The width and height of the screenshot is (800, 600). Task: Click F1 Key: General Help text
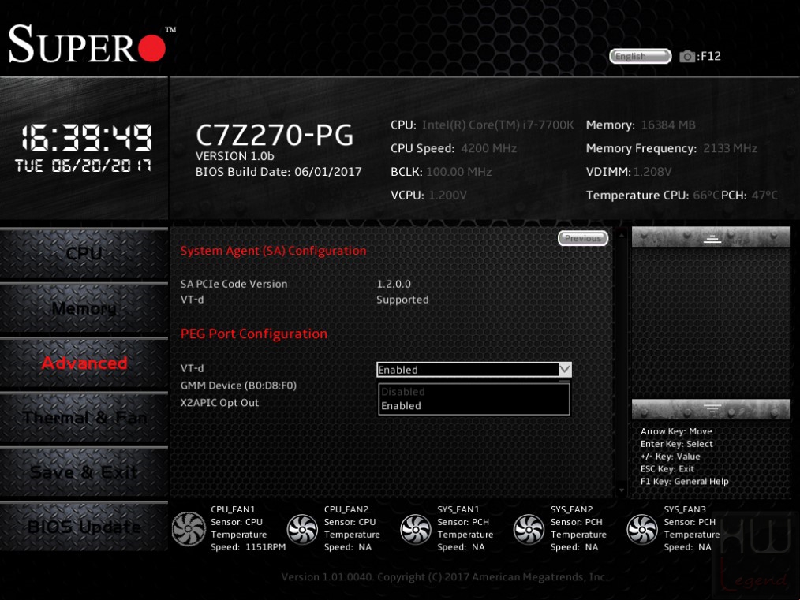click(684, 481)
